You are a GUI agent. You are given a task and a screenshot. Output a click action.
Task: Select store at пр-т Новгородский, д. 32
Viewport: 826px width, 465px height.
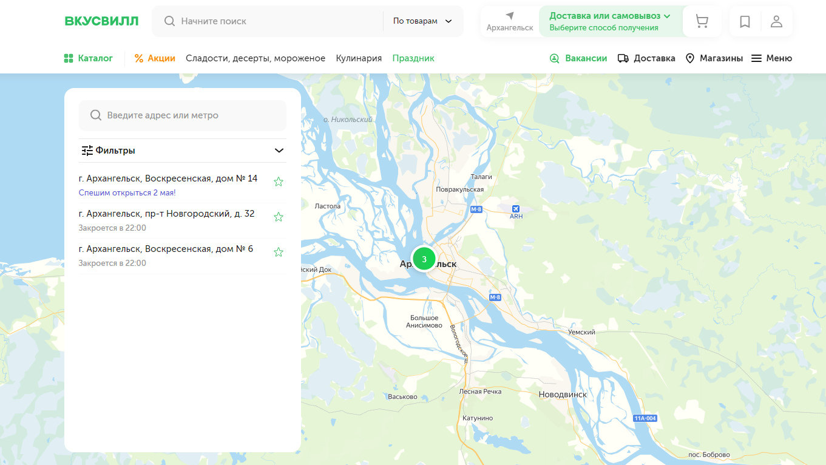coord(167,214)
